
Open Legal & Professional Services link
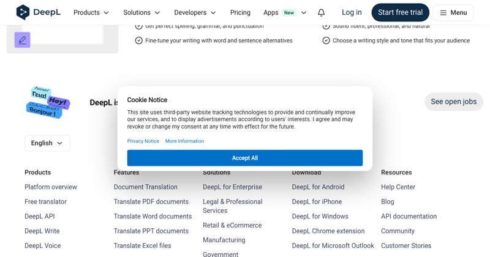click(233, 206)
